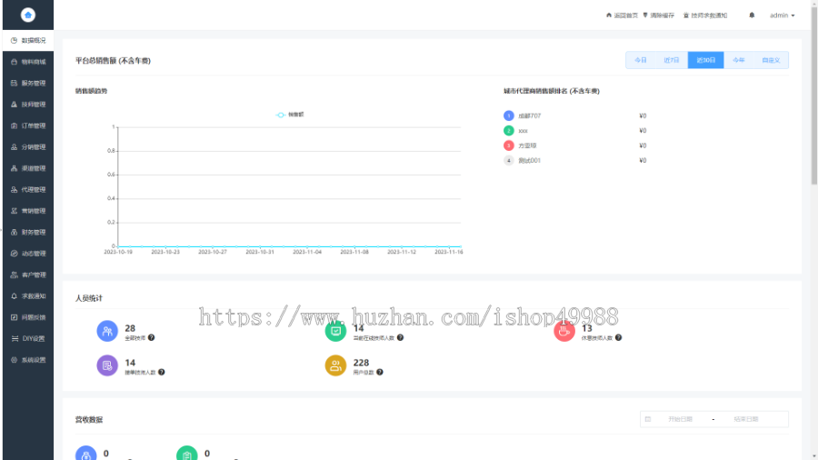Click the 返回首页 link in the header
Viewport: 818px width, 460px height.
622,15
